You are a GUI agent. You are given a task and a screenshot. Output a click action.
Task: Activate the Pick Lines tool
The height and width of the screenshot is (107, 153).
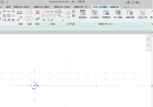tap(52, 20)
